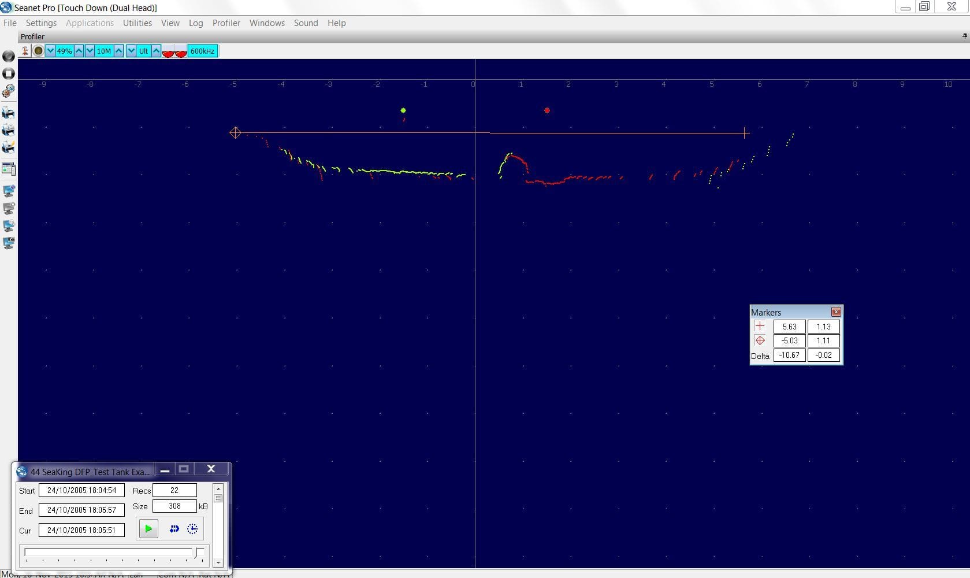Click the printer icon in the sidebar
The width and height of the screenshot is (970, 578).
point(8,113)
